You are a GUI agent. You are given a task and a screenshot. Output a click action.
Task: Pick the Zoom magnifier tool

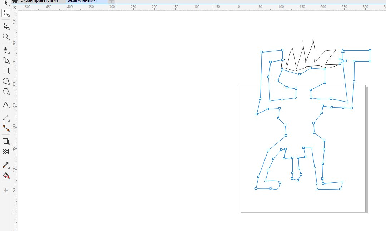pos(5,37)
